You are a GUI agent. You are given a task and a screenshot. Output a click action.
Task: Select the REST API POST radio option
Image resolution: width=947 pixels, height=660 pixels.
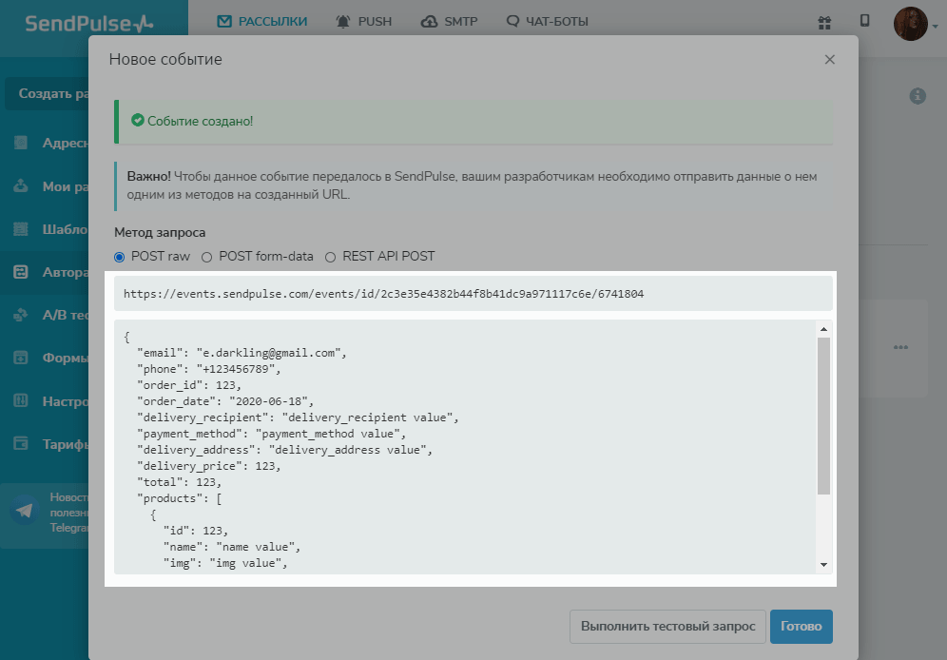coord(331,257)
